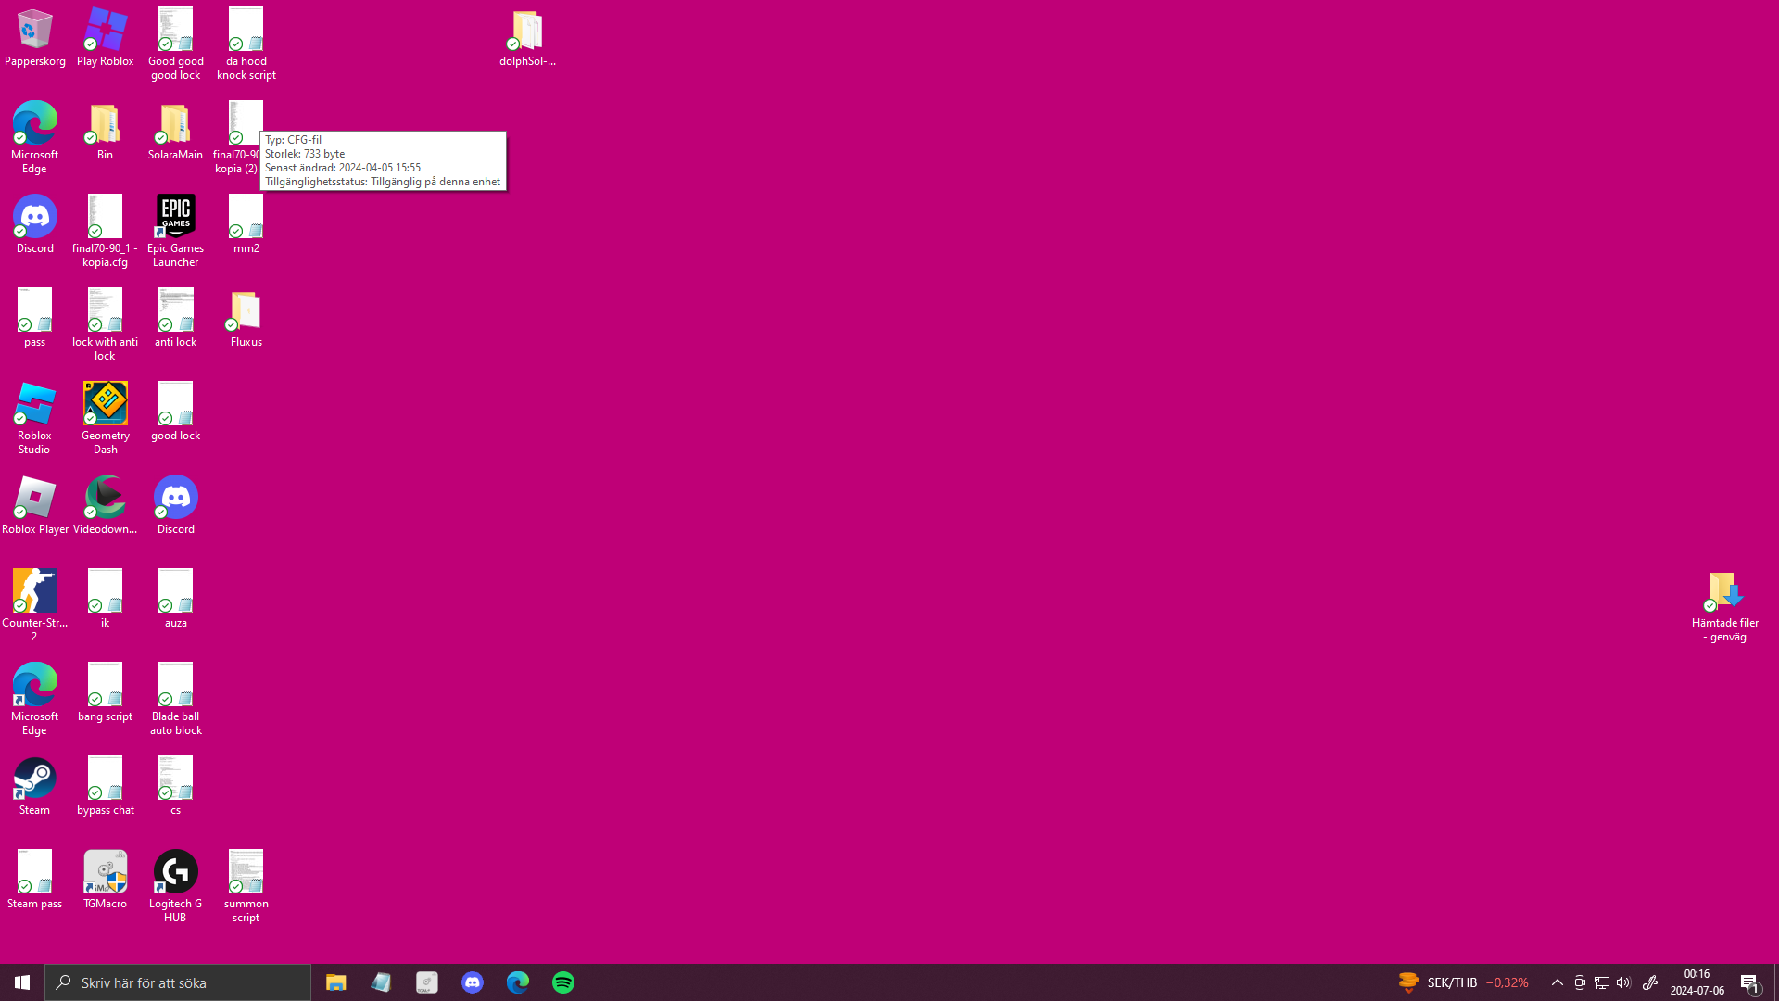Open the volume control tray icon

[x=1623, y=982]
